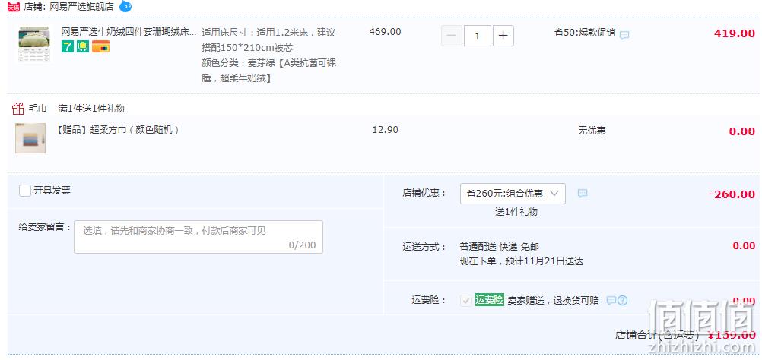Click the green 运费险 tag label

[490, 300]
